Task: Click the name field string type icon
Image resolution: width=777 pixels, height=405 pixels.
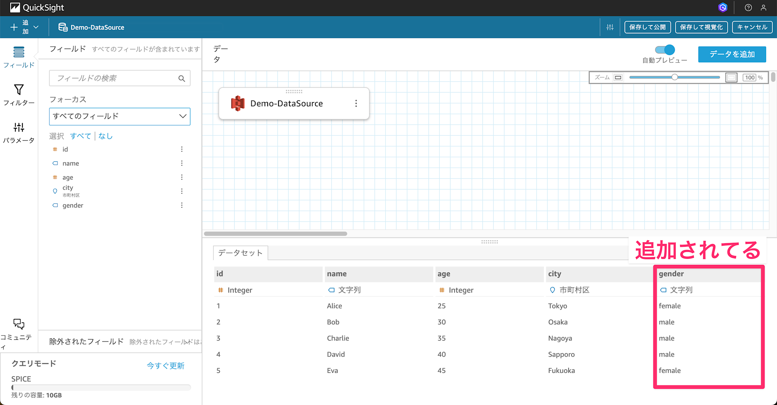Action: (x=55, y=163)
